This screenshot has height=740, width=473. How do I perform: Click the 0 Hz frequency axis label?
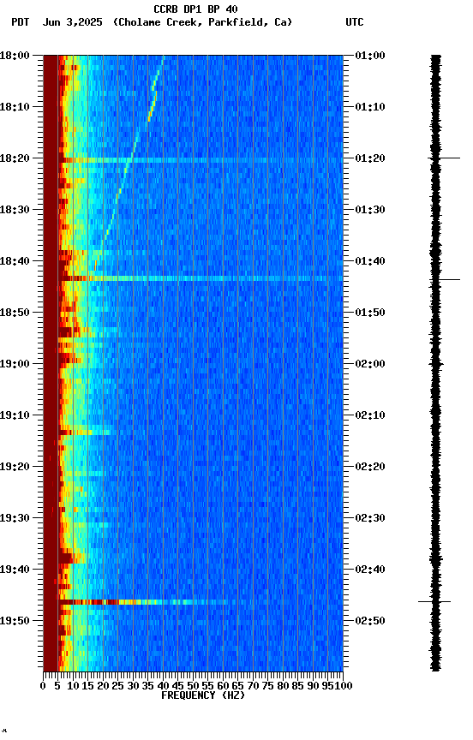point(44,686)
